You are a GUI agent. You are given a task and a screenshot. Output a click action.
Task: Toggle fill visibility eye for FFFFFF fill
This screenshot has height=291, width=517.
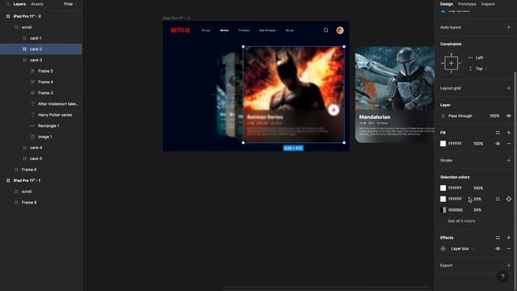point(498,144)
